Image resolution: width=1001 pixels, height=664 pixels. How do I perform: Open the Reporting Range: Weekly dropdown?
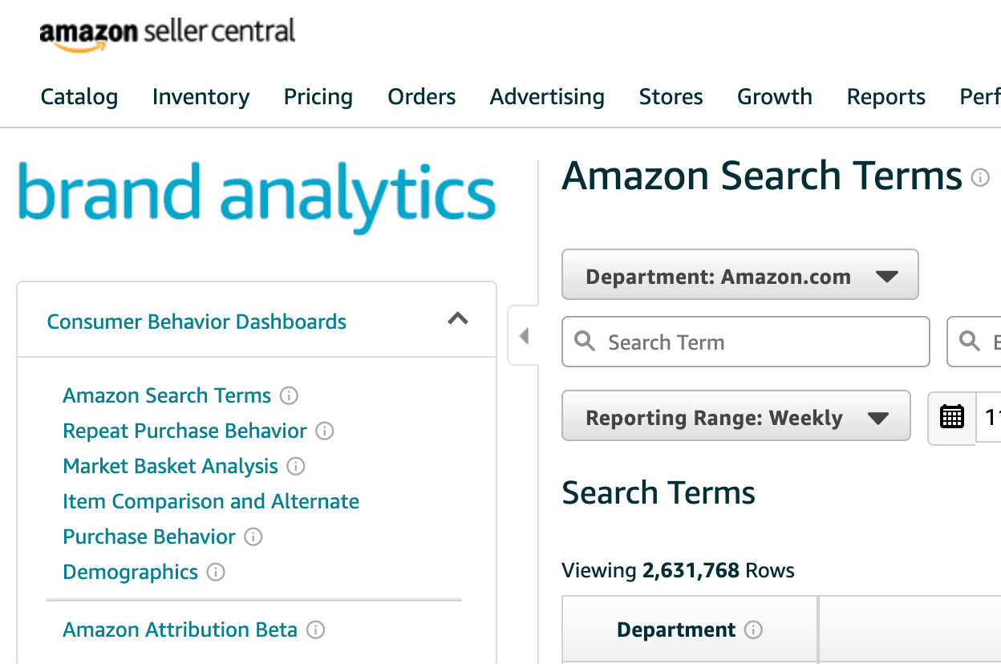[x=736, y=416]
